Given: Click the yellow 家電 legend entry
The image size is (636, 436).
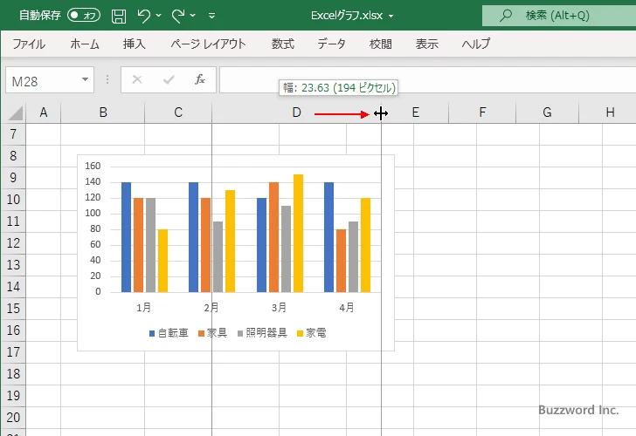Looking at the screenshot, I should tap(312, 333).
